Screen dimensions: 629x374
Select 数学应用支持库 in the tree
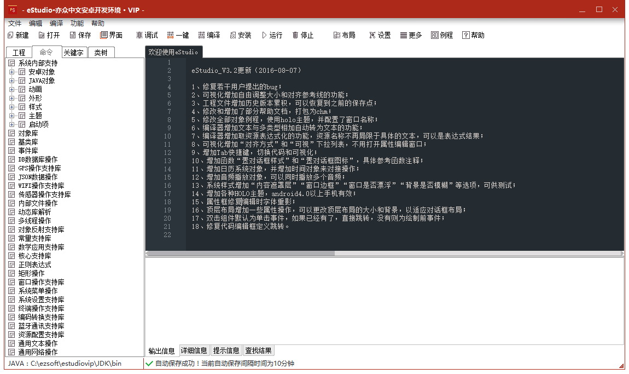tap(42, 248)
